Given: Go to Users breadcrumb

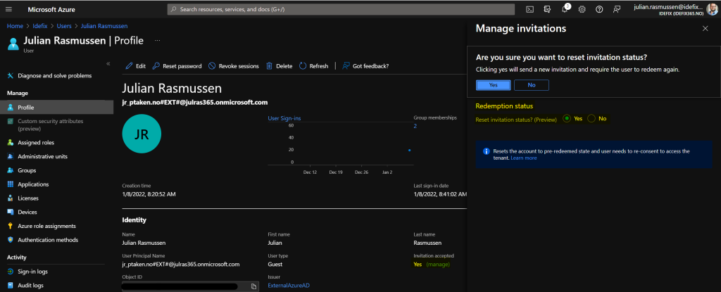Looking at the screenshot, I should 65,26.
